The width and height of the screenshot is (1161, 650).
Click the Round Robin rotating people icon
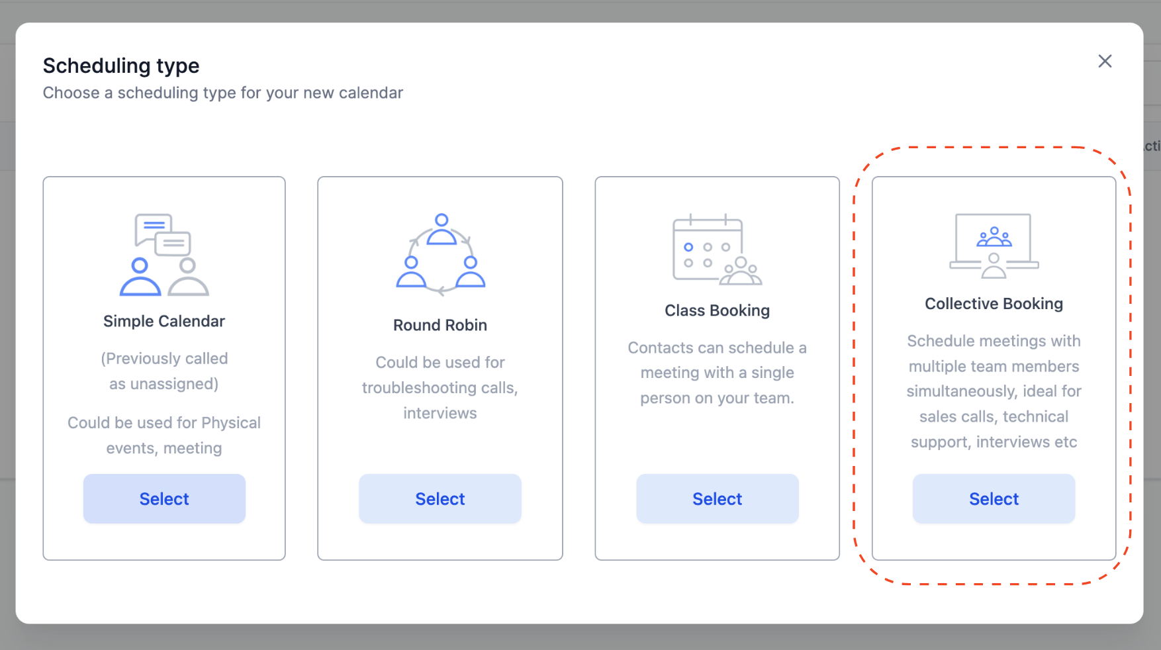coord(441,254)
